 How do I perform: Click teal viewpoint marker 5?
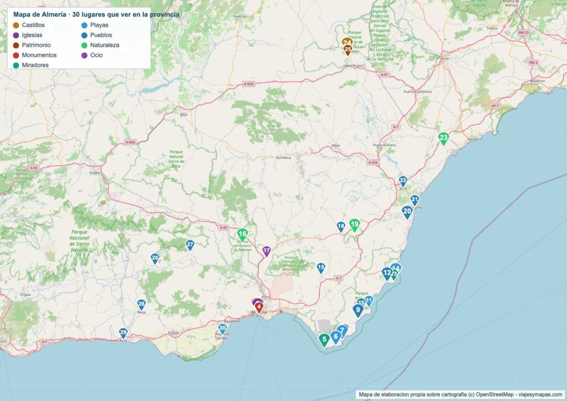(324, 340)
